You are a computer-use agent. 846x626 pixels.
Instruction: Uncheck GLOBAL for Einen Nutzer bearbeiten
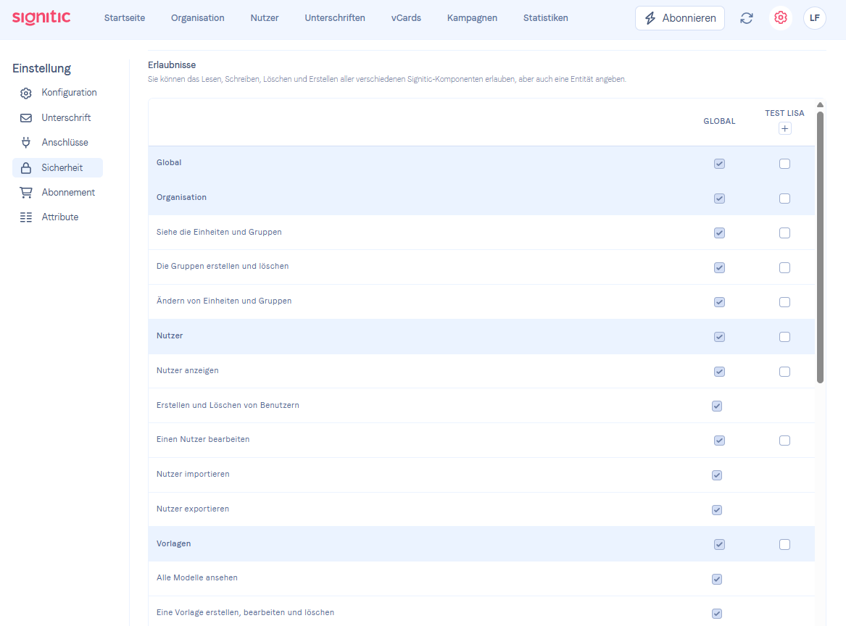coord(719,441)
